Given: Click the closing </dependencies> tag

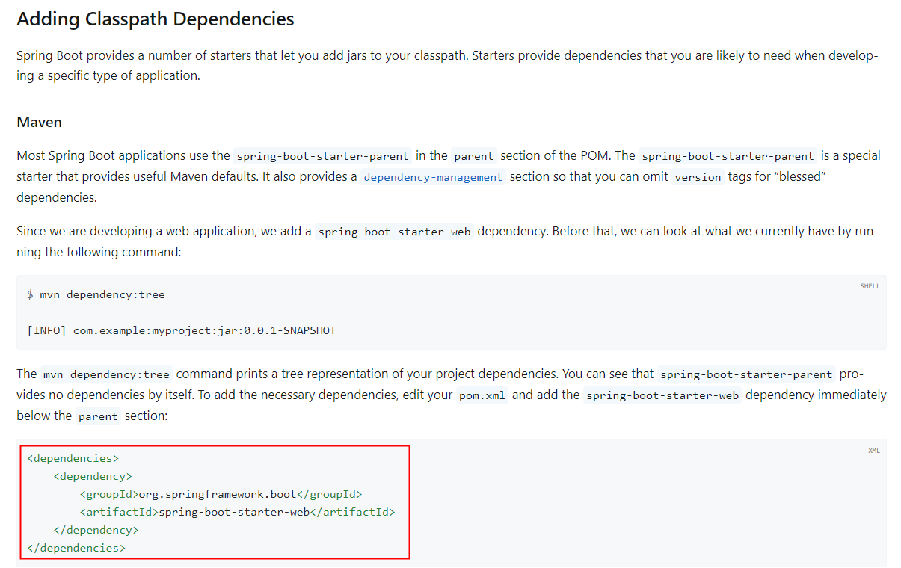Looking at the screenshot, I should pyautogui.click(x=76, y=548).
